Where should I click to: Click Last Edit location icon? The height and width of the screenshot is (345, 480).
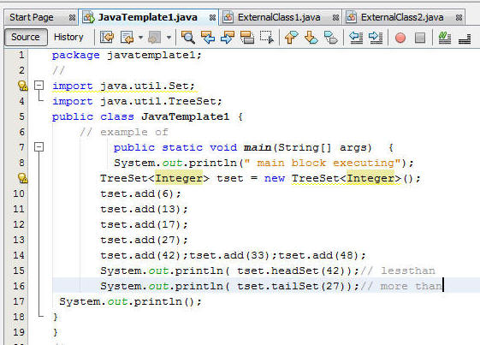click(107, 38)
